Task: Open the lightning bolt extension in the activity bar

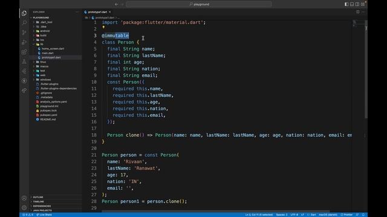Action: pos(24,81)
